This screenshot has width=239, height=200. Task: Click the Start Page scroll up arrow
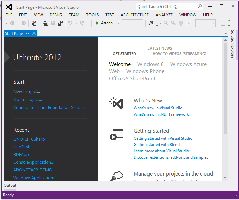pos(225,40)
